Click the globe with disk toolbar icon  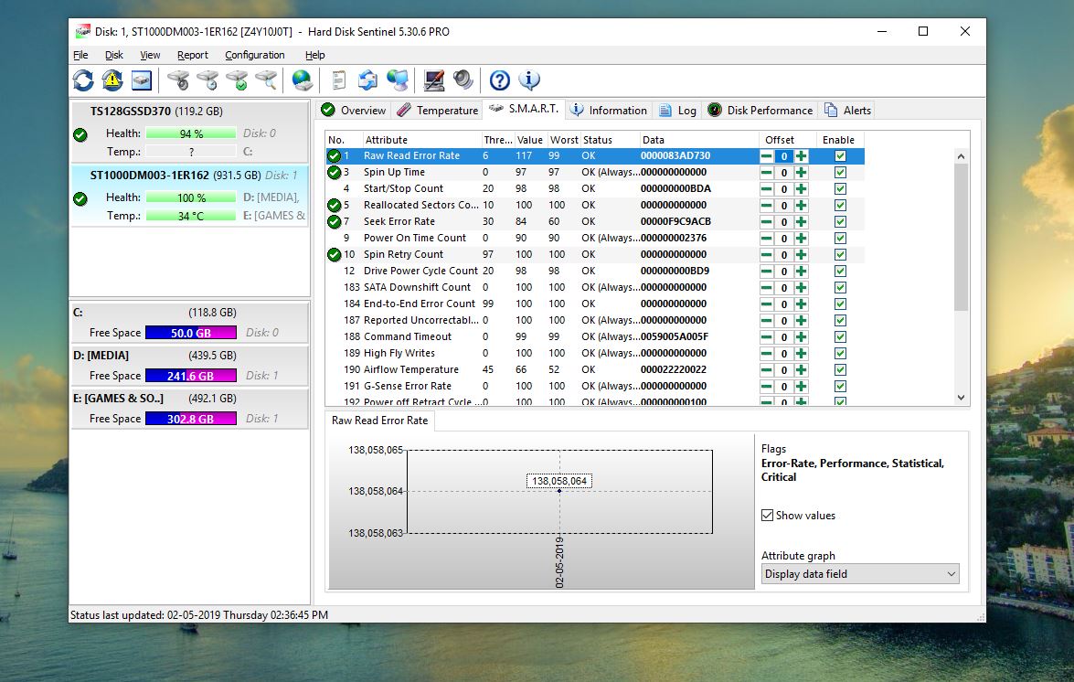coord(302,80)
